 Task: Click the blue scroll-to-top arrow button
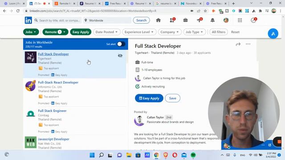coord(273,34)
